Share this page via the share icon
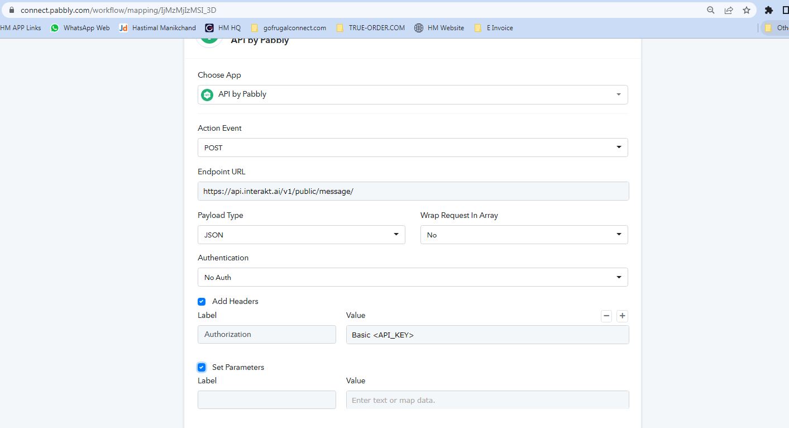 (x=729, y=10)
